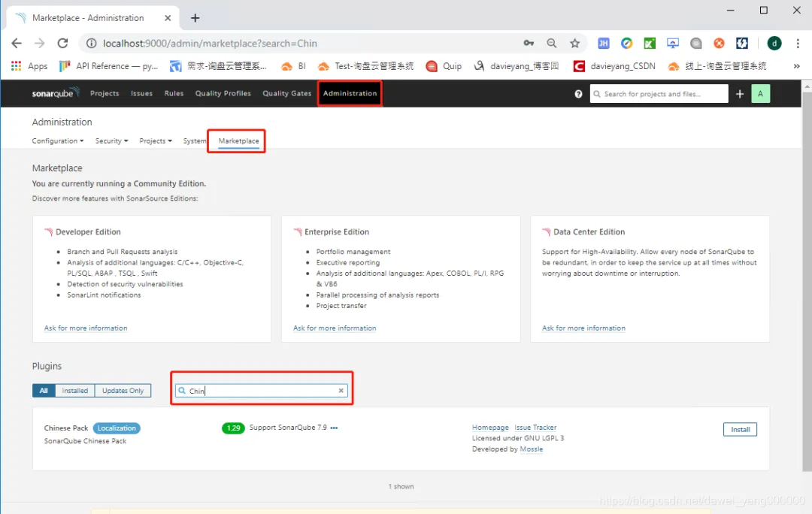Open Quality Gates page

click(x=287, y=93)
